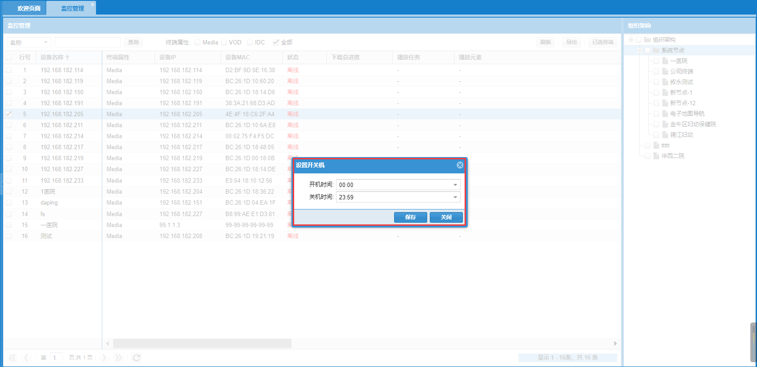Image resolution: width=757 pixels, height=367 pixels.
Task: Click the file icon next to 华西二院
Action: coord(656,156)
